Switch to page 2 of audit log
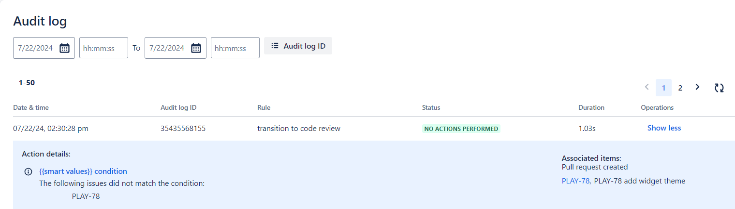Viewport: 735px width, 209px height. coord(680,88)
